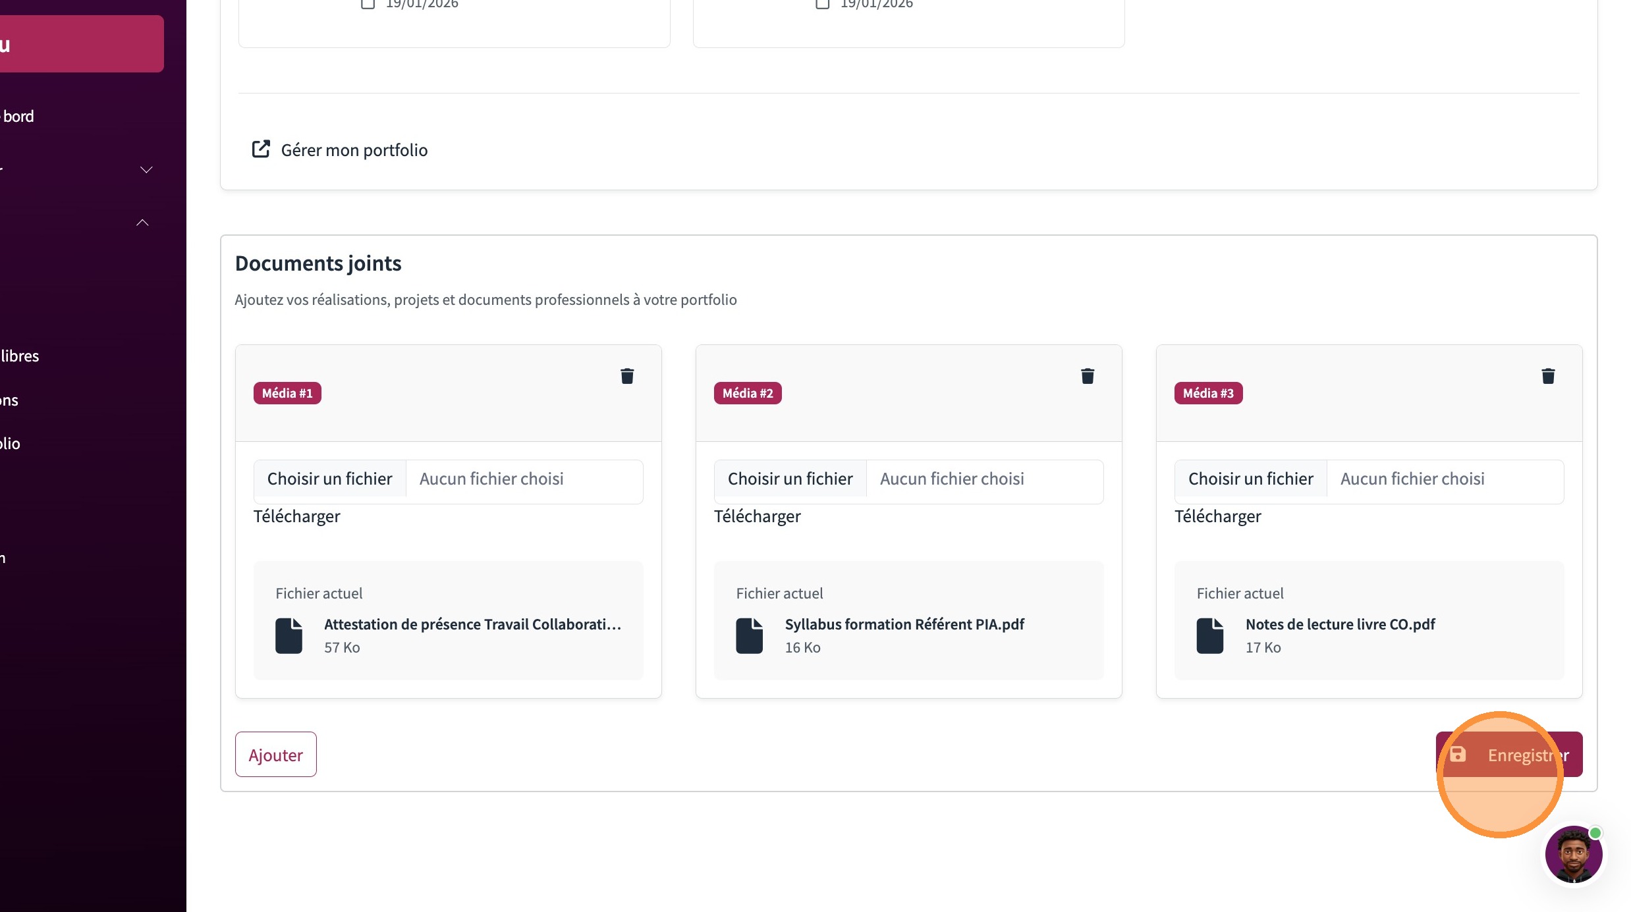
Task: Delete Média #2 with trash icon
Action: point(1087,376)
